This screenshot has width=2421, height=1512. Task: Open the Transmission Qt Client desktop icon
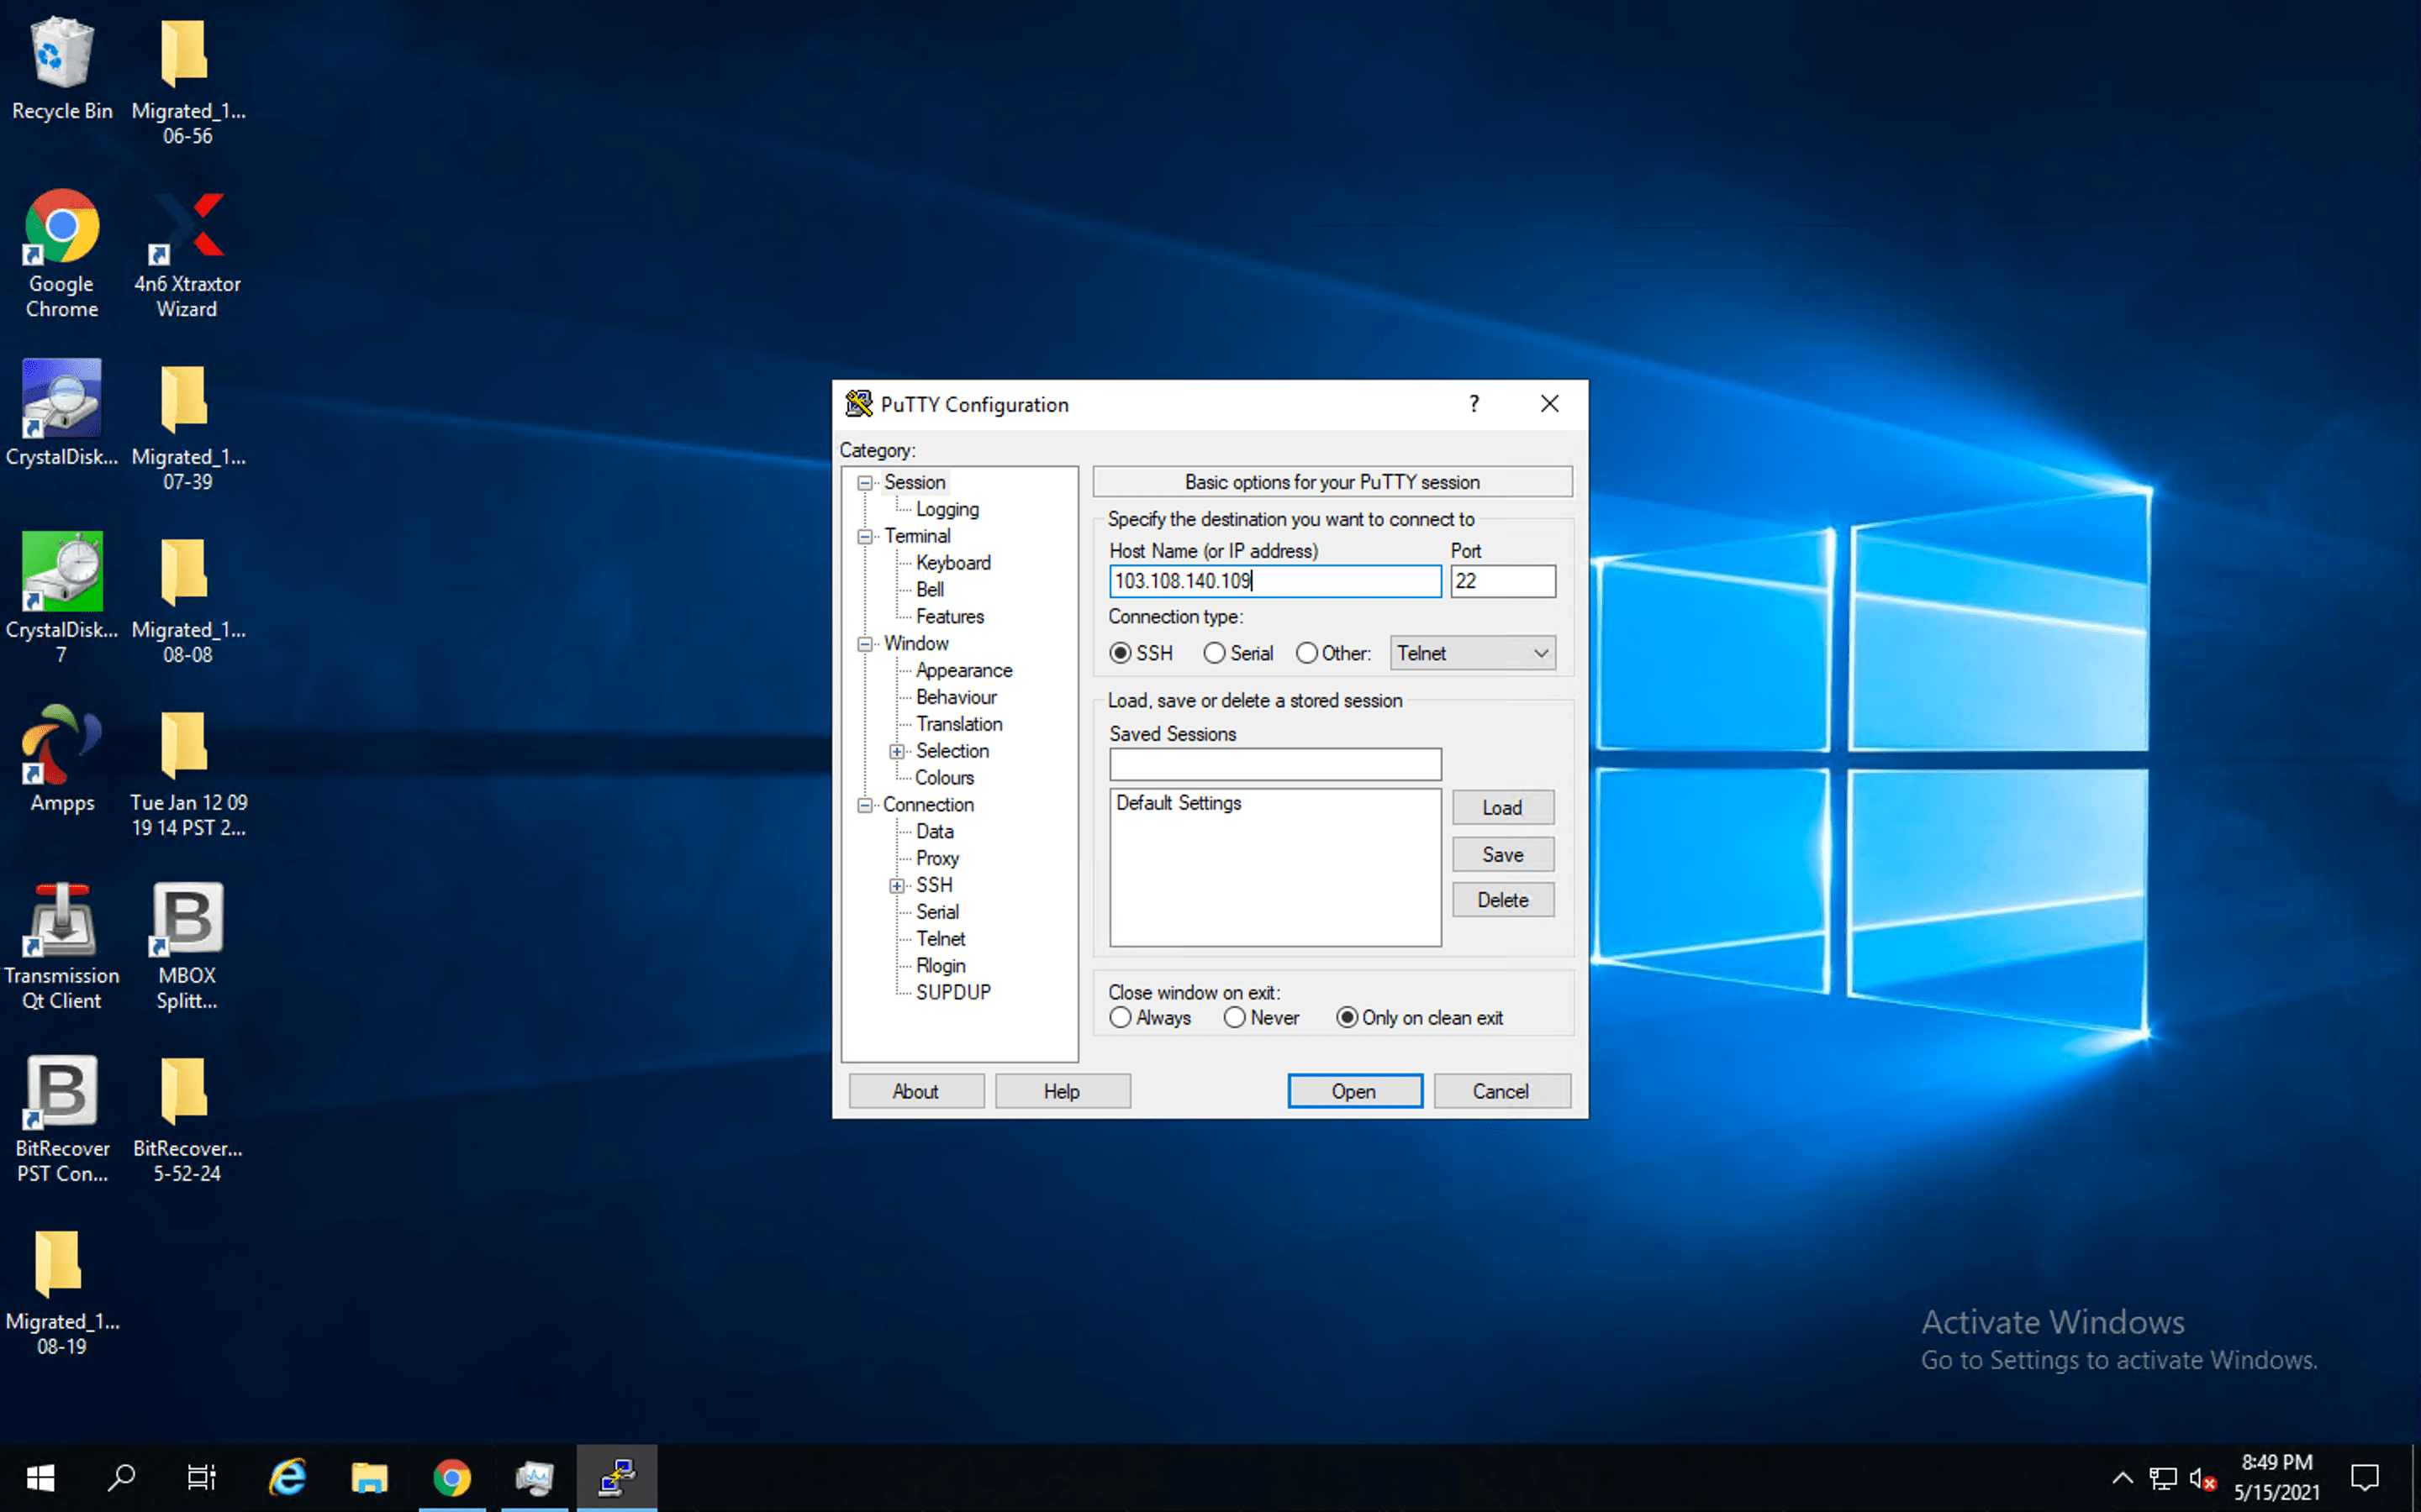point(61,919)
